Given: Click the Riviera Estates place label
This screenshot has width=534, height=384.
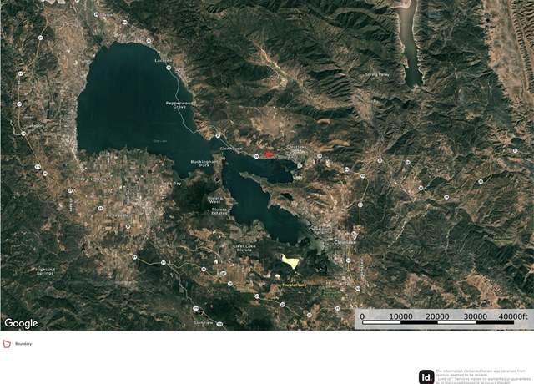Looking at the screenshot, I should (219, 211).
